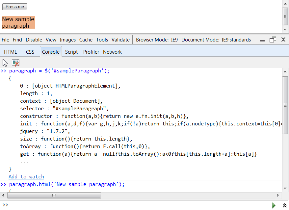Open the Cache menu
Viewport: 289px width, 210px height.
tap(86, 40)
